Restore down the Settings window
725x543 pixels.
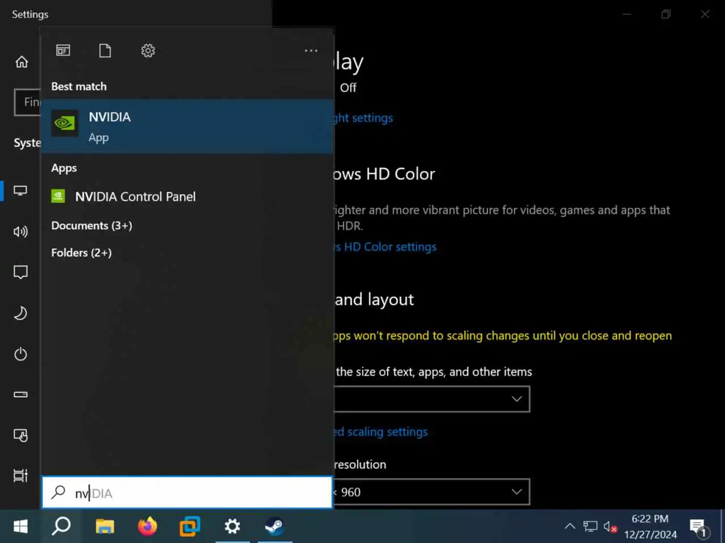click(x=666, y=14)
